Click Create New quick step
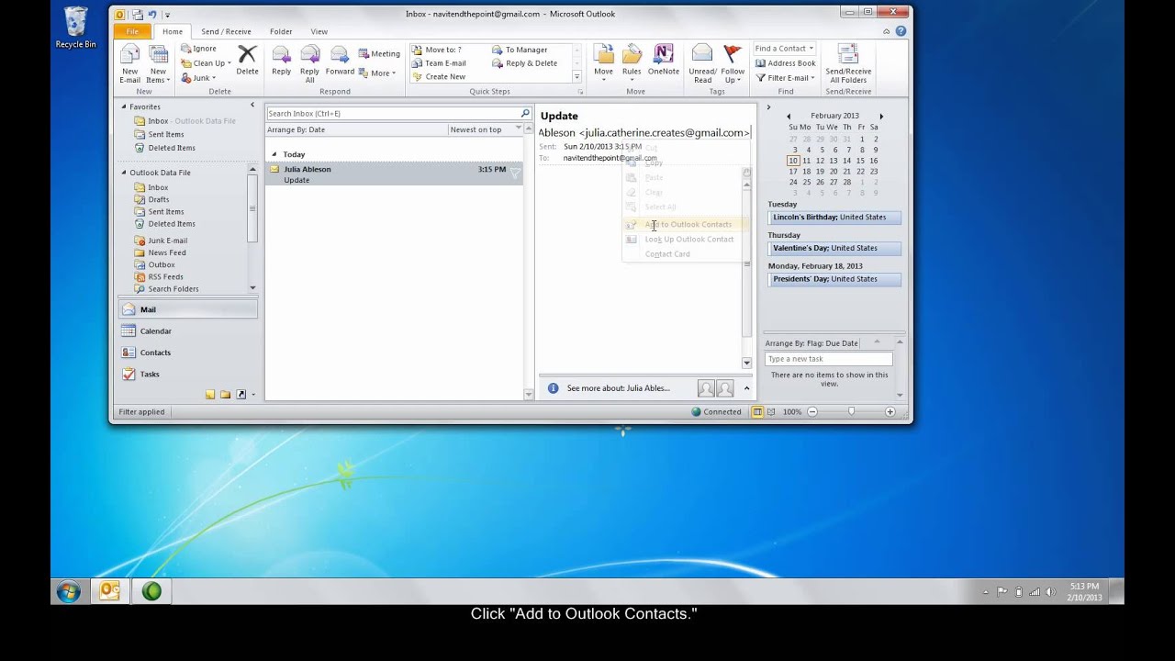Viewport: 1175px width, 661px height. pos(439,77)
